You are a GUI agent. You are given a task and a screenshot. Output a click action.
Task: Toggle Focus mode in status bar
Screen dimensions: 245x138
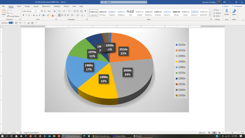click(x=202, y=133)
